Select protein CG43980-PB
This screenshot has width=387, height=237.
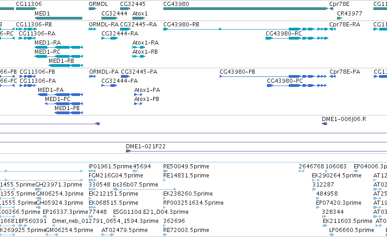pos(273,76)
